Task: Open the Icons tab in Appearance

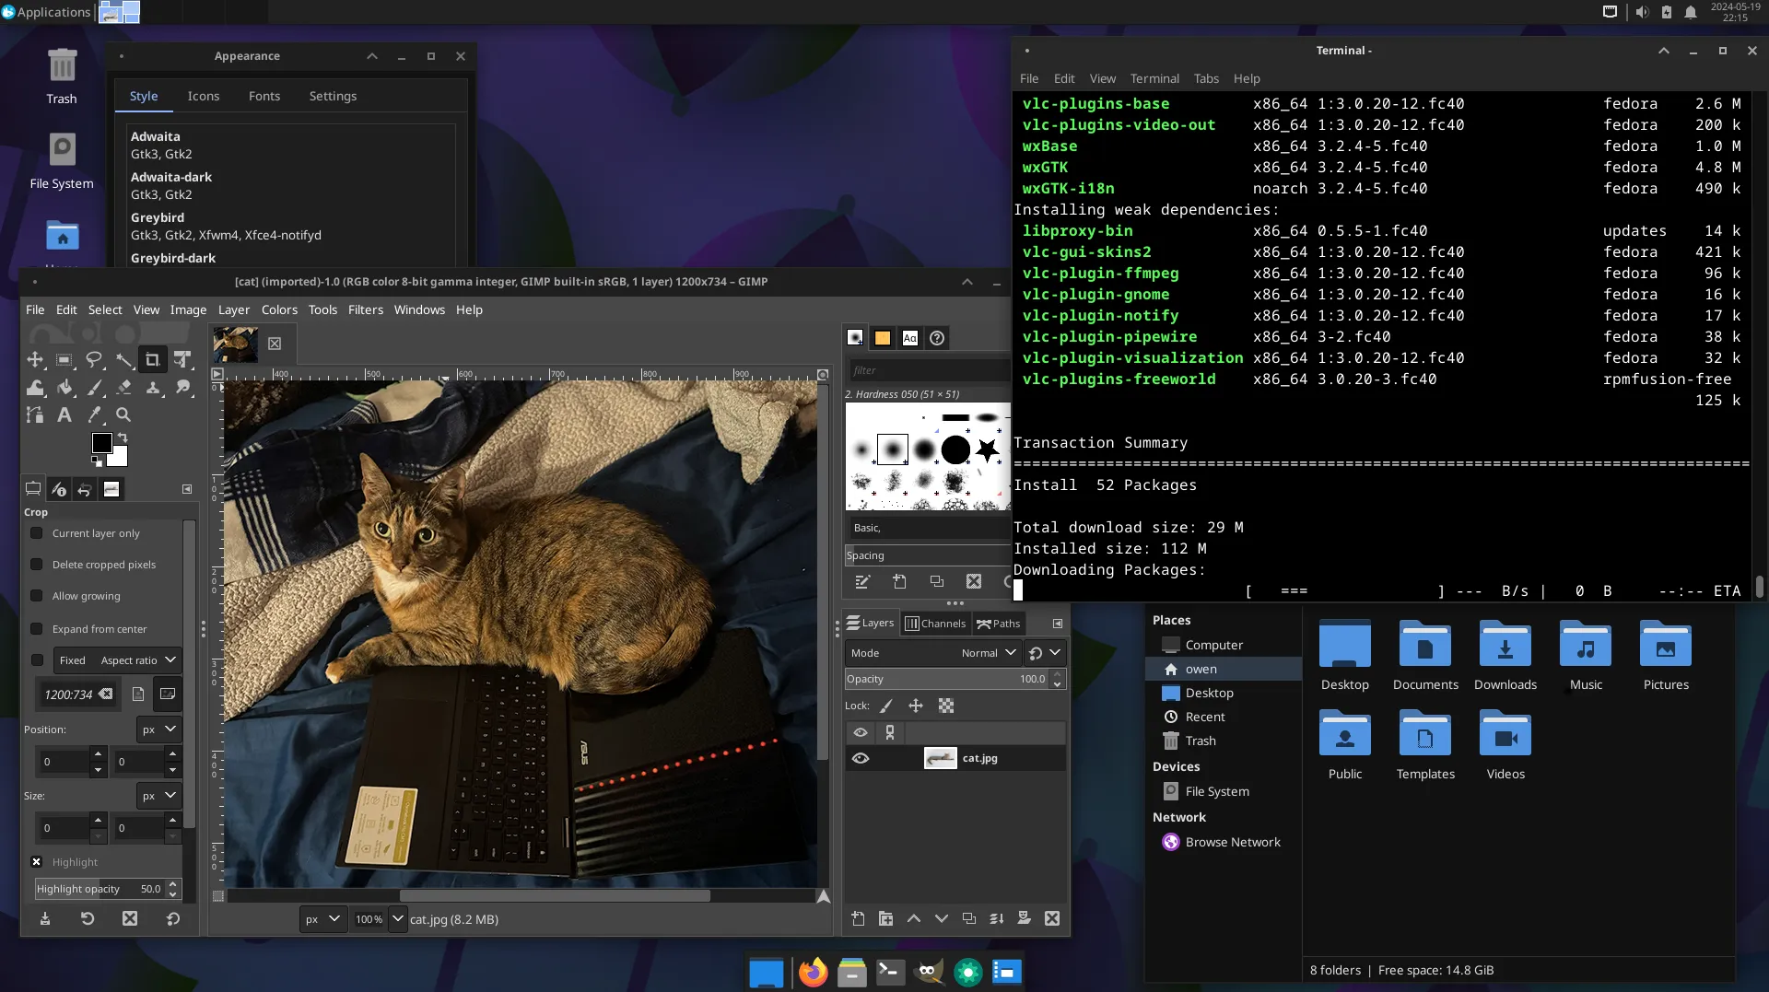Action: pyautogui.click(x=204, y=96)
